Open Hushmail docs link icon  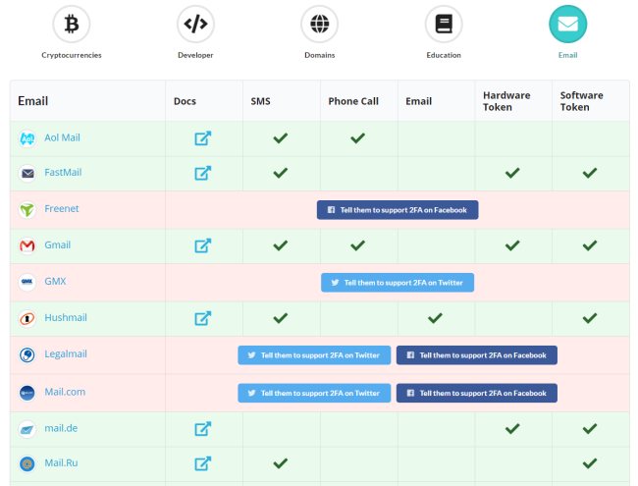202,318
